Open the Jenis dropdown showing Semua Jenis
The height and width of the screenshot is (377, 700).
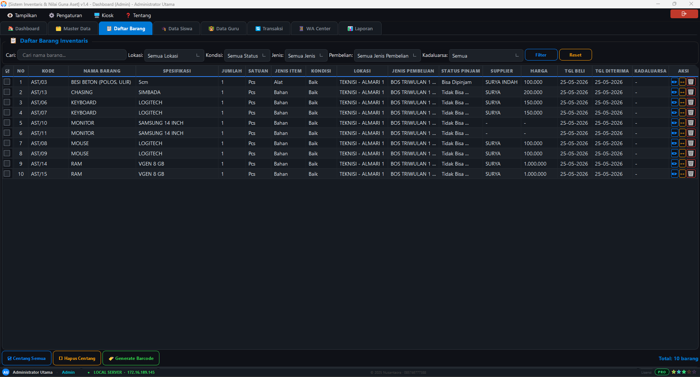coord(306,55)
